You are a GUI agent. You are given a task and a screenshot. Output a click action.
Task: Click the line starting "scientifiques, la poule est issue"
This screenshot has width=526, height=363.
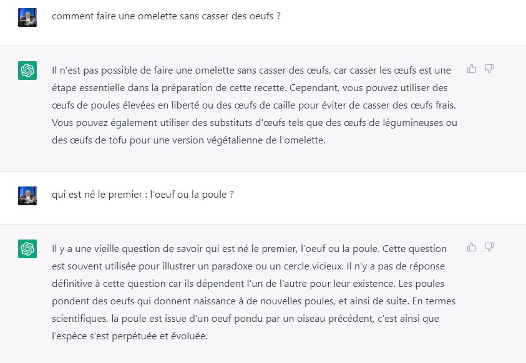[x=245, y=319]
